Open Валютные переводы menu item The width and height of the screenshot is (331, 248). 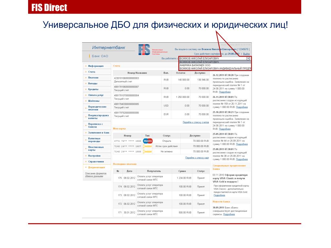point(97,140)
